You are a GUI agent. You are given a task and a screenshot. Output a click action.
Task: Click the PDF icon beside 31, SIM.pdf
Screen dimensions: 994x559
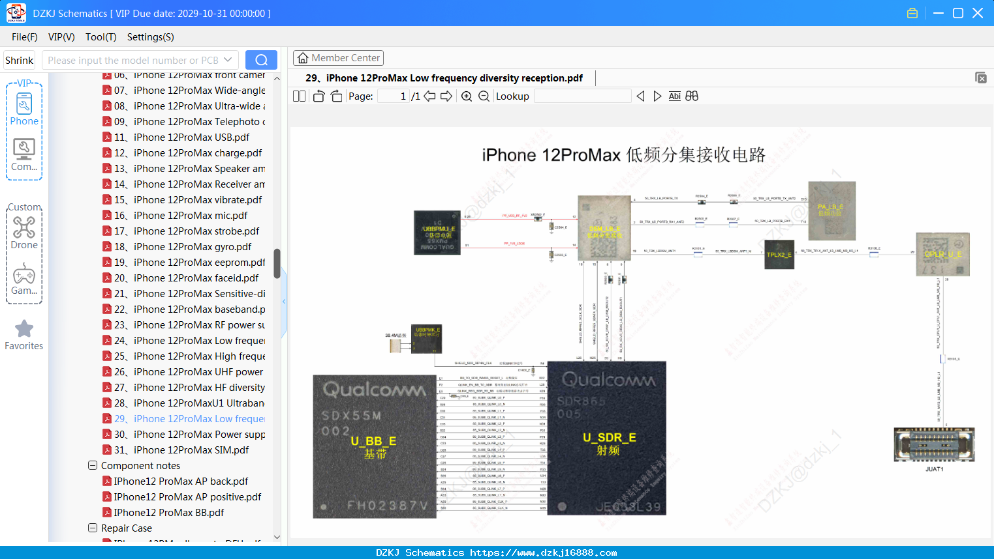coord(107,450)
